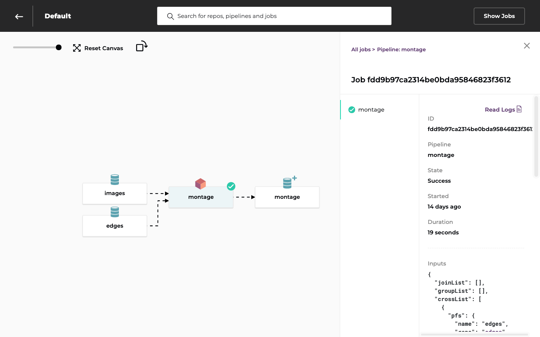
Task: Select the images repo node
Action: point(115,194)
